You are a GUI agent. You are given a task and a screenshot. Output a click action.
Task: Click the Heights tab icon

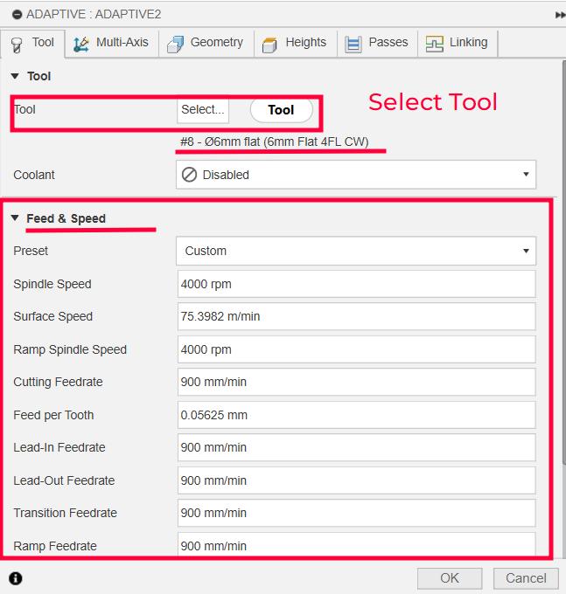pos(269,45)
